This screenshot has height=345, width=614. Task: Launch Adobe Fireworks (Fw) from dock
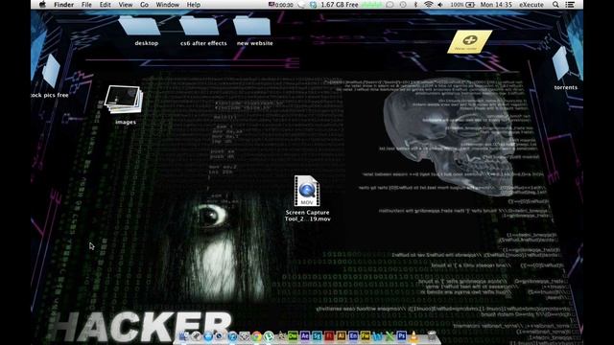[x=365, y=335]
